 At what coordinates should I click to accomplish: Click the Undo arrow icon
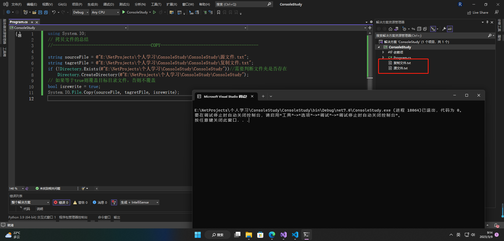pos(54,12)
